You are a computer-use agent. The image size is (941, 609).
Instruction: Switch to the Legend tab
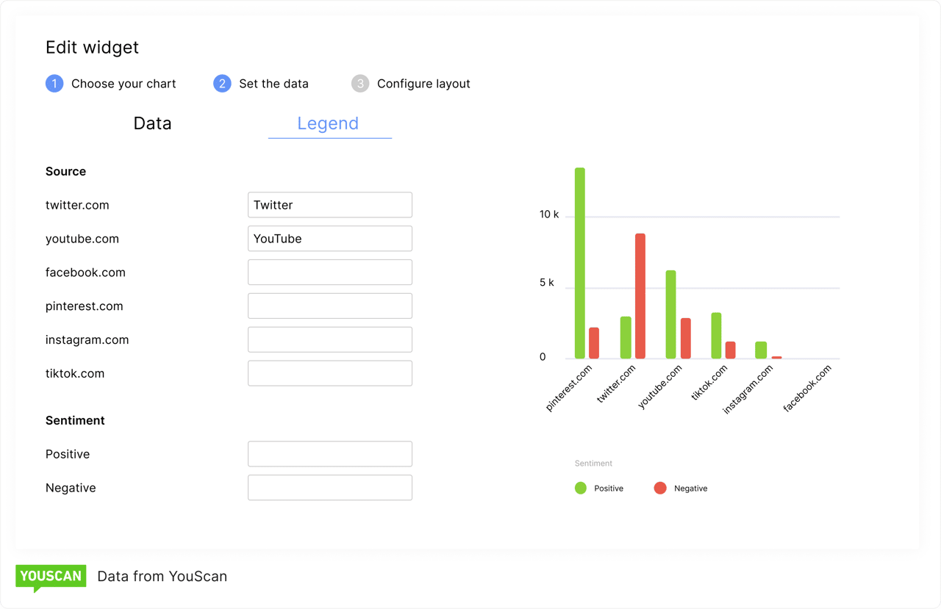click(329, 123)
